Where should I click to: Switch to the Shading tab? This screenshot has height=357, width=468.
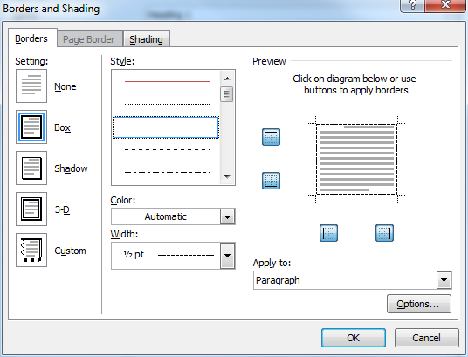click(147, 39)
